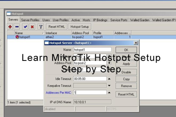The height and width of the screenshot is (117, 176).
Task: Click the blue checkmark Enable icon
Action: point(25,27)
